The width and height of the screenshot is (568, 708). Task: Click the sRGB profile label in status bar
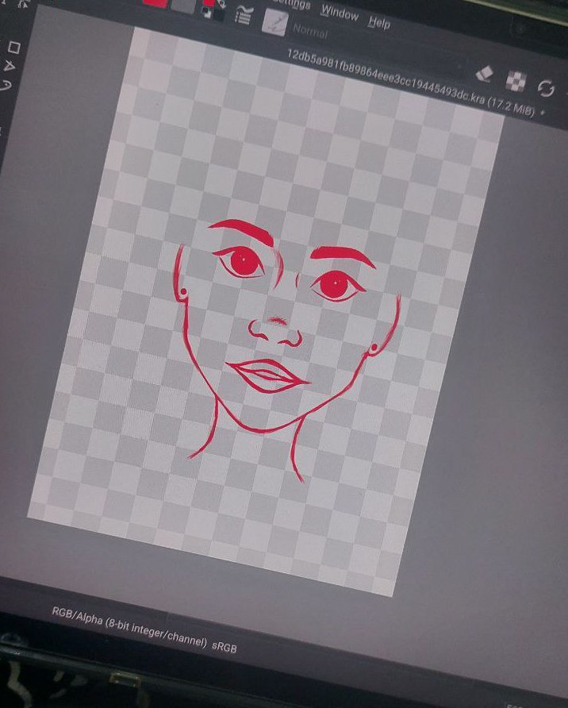point(225,647)
